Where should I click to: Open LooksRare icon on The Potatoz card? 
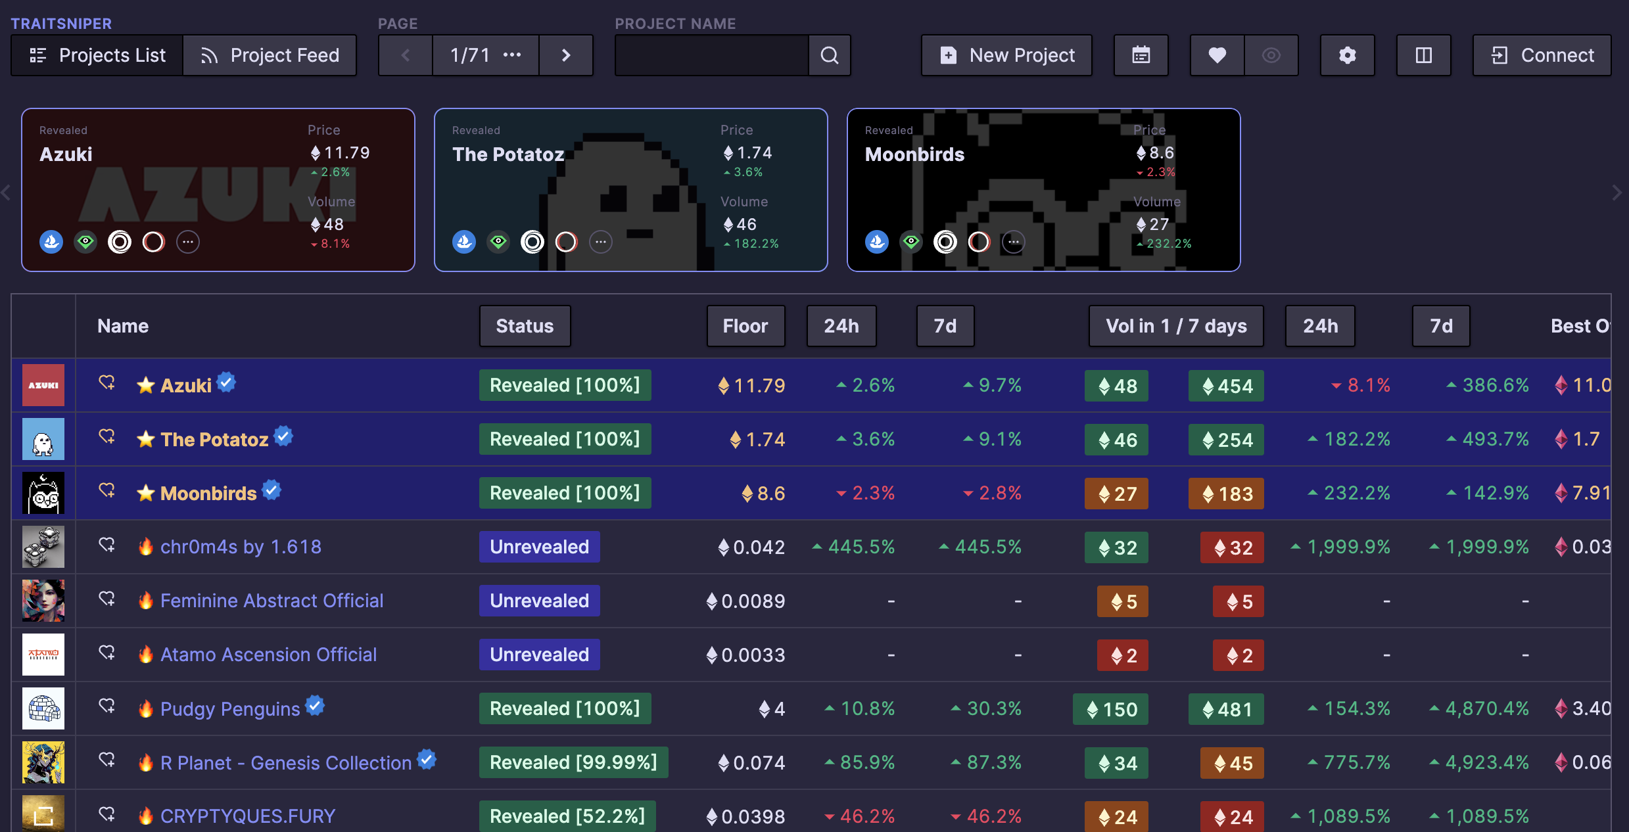tap(498, 242)
